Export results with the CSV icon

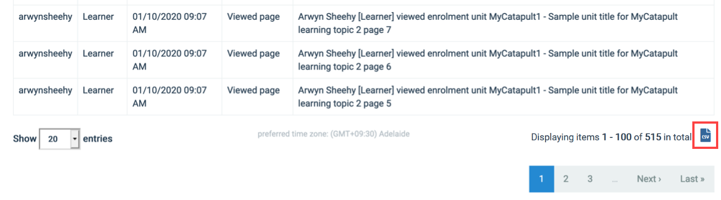click(705, 136)
